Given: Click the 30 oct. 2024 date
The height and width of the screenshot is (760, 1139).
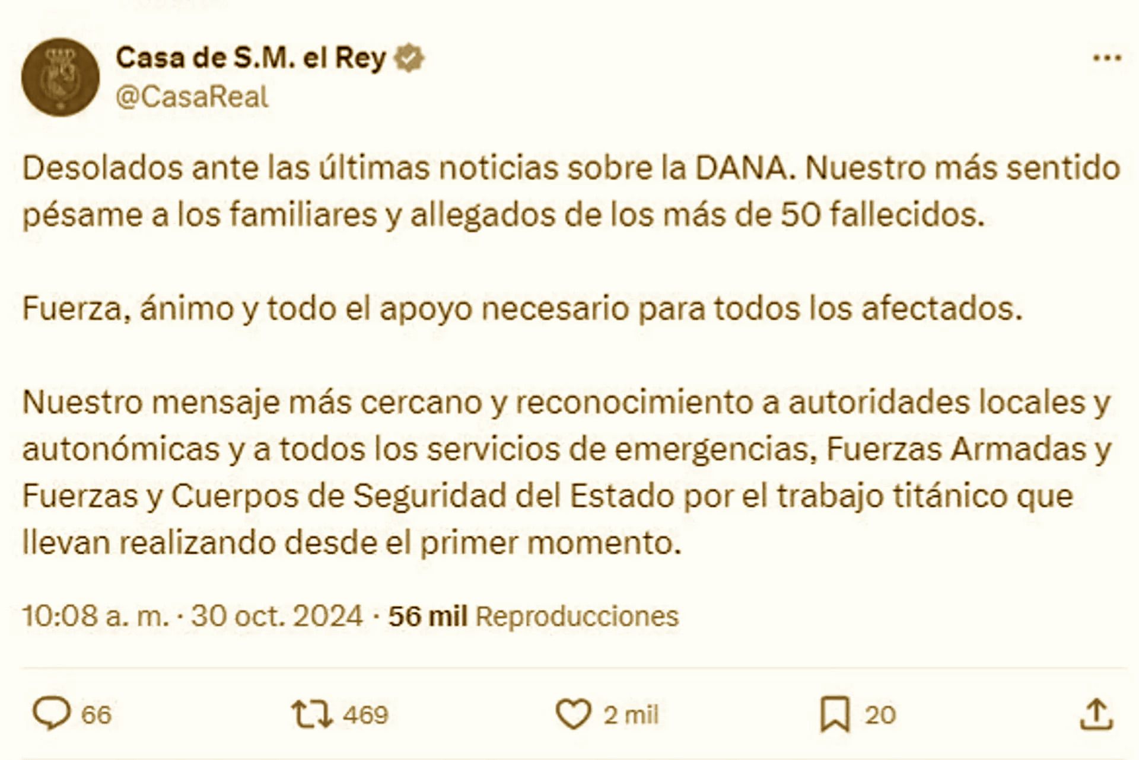Looking at the screenshot, I should pyautogui.click(x=277, y=616).
